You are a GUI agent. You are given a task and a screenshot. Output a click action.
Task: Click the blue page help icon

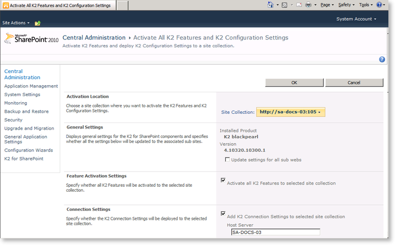click(382, 59)
